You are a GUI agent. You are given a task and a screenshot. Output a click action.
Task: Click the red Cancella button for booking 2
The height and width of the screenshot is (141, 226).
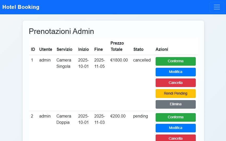[175, 138]
